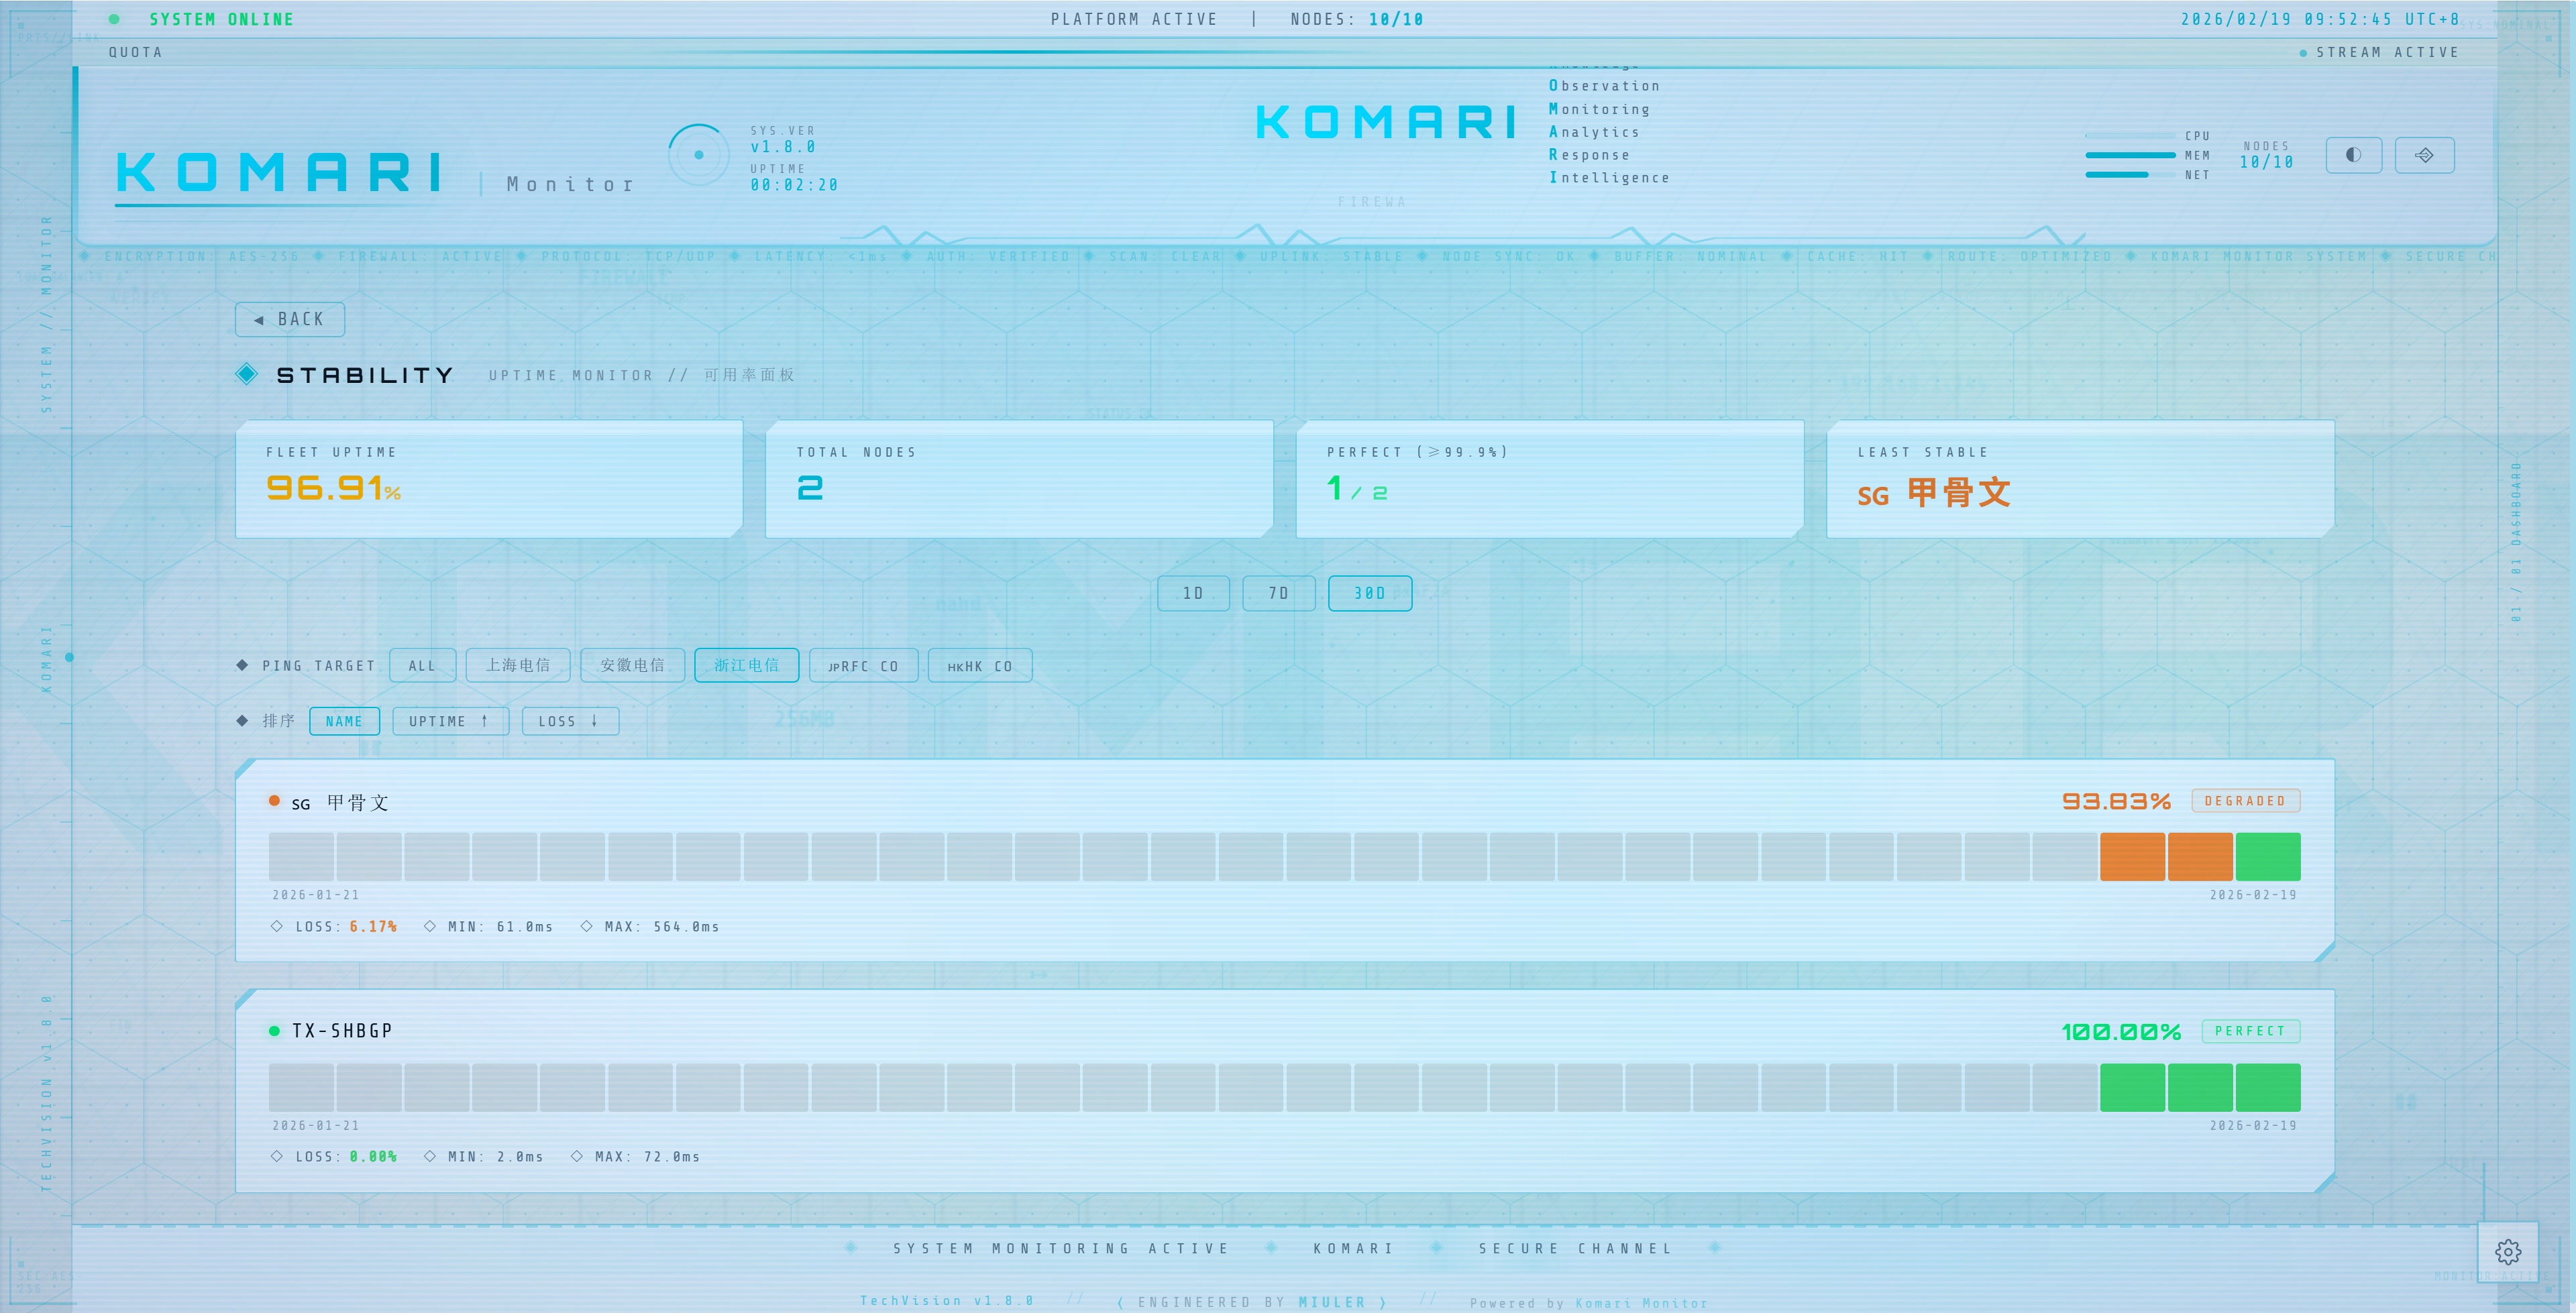The width and height of the screenshot is (2576, 1313).
Task: Sort nodes by NAME
Action: [x=344, y=721]
